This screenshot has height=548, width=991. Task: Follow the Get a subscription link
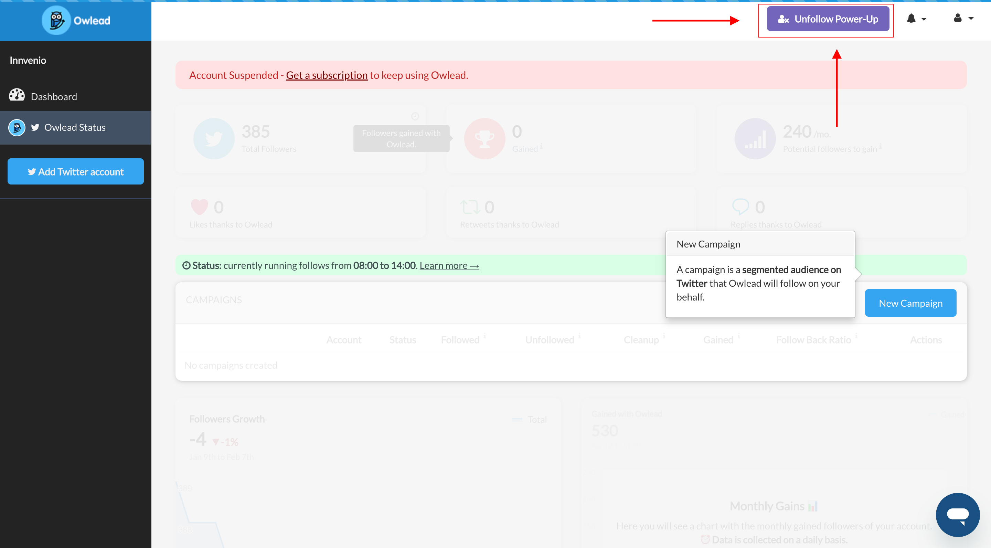[327, 75]
